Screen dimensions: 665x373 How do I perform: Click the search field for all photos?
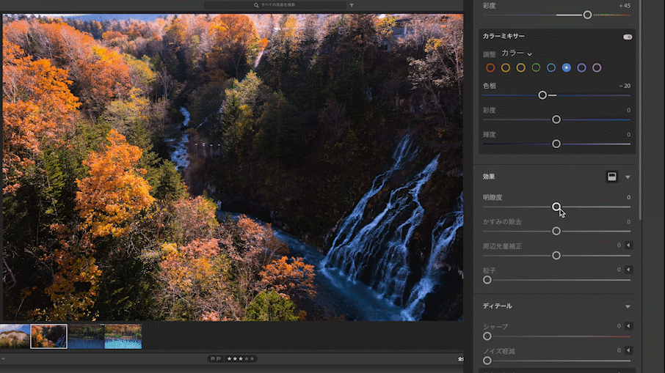pyautogui.click(x=275, y=5)
